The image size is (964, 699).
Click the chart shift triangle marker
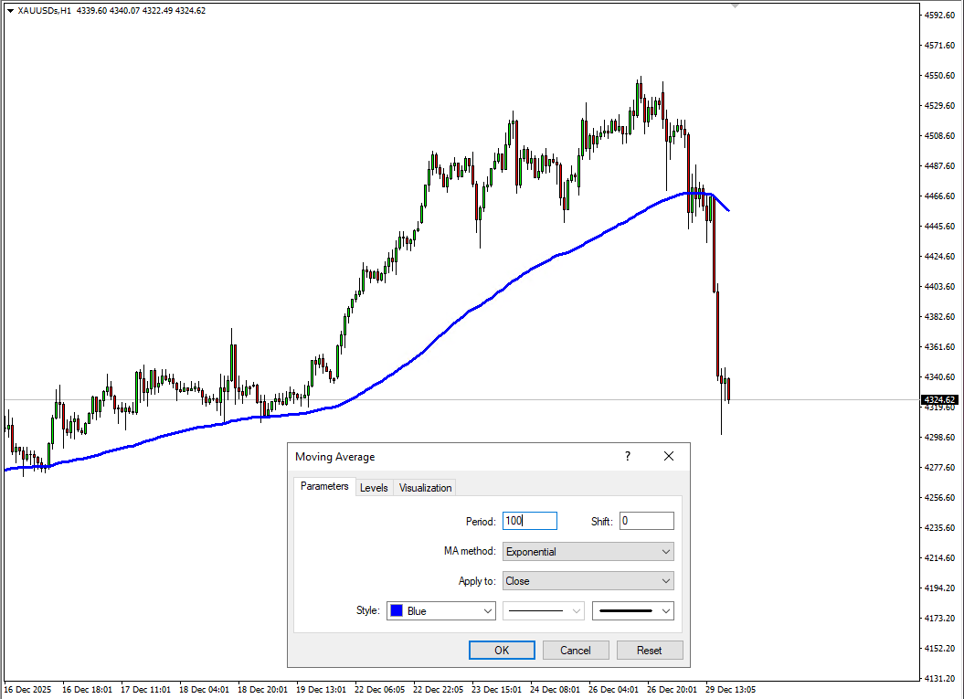735,5
